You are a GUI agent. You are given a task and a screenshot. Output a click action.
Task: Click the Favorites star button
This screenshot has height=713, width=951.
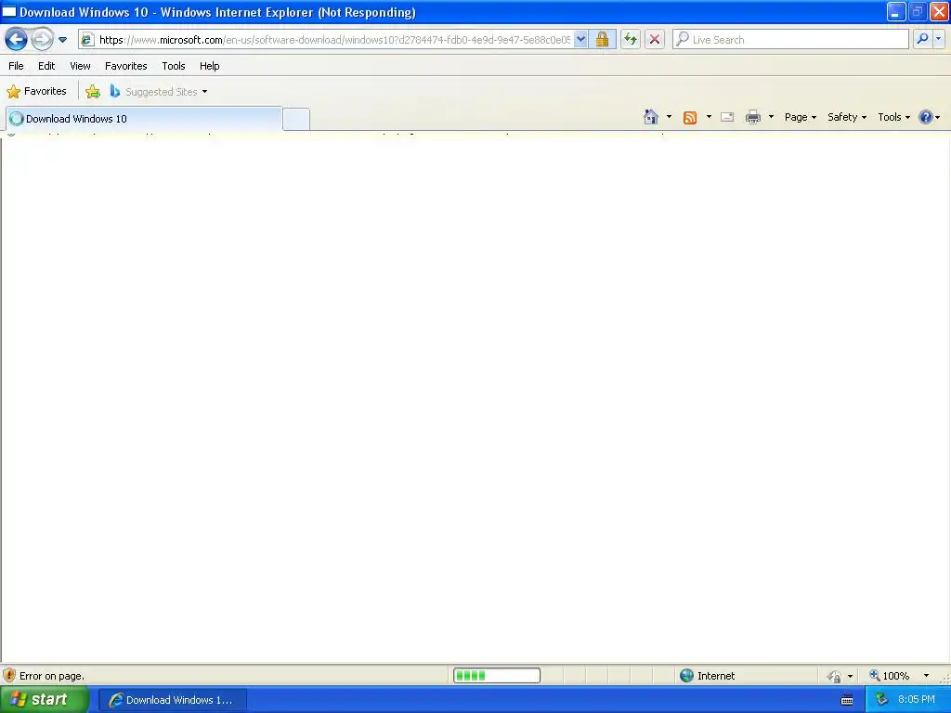pyautogui.click(x=36, y=92)
